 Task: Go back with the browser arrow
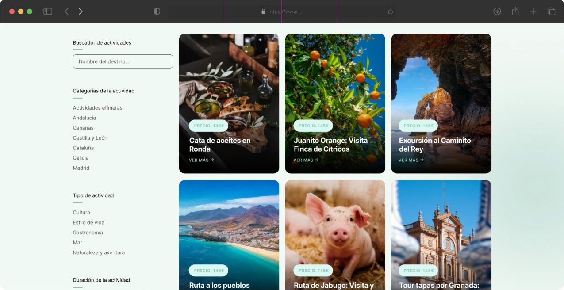tap(66, 11)
